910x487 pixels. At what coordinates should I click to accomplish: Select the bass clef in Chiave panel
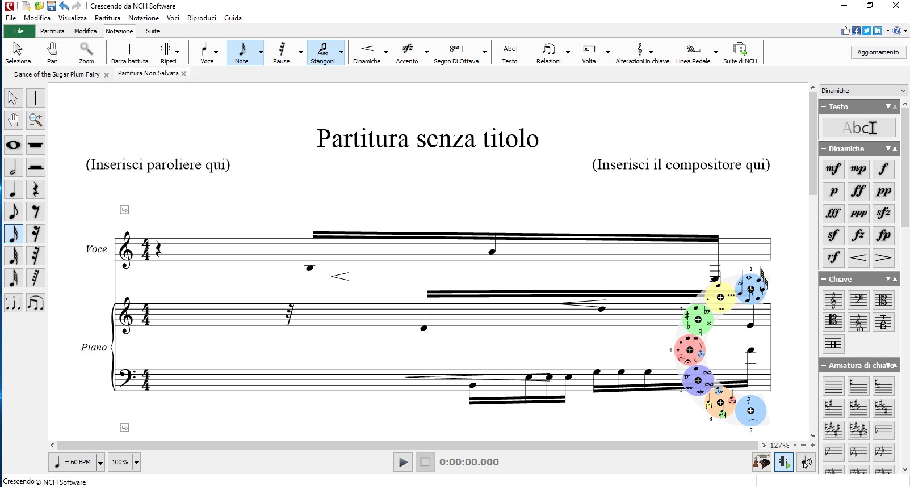pyautogui.click(x=858, y=299)
